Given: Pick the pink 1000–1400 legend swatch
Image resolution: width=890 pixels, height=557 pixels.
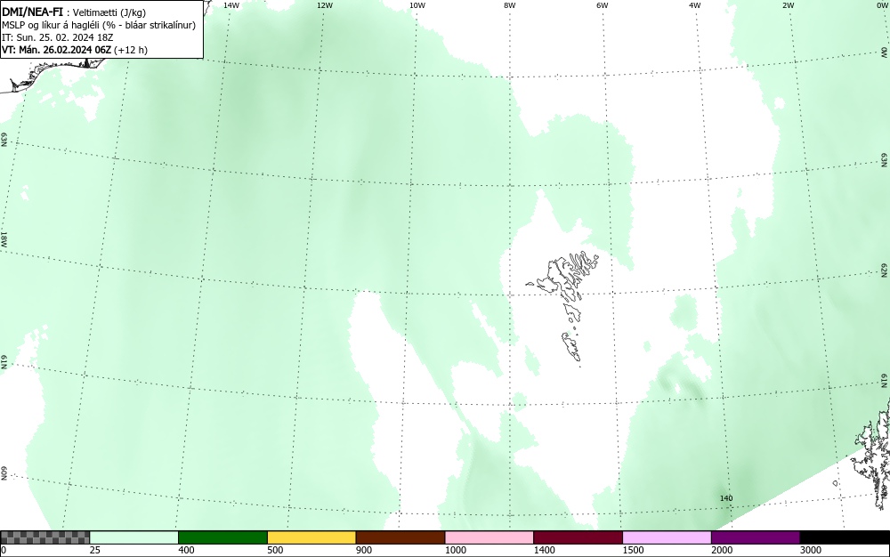Looking at the screenshot, I should [x=489, y=537].
